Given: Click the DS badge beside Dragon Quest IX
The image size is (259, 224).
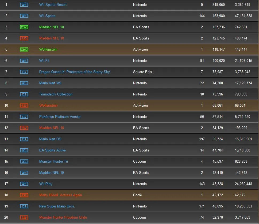Looking at the screenshot, I should coord(24,72).
